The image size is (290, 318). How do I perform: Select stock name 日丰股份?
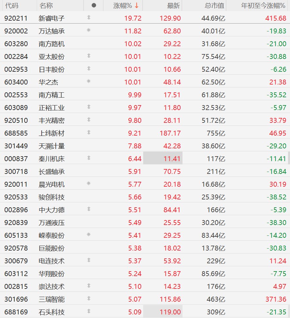[51, 69]
